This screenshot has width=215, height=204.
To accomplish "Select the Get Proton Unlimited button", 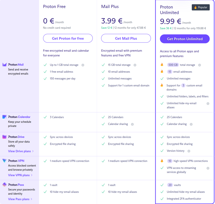I will 185,39.
